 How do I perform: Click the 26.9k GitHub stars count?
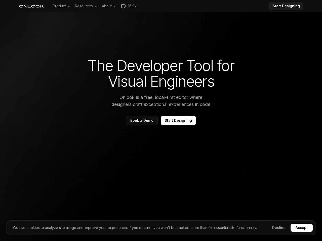pos(132,6)
